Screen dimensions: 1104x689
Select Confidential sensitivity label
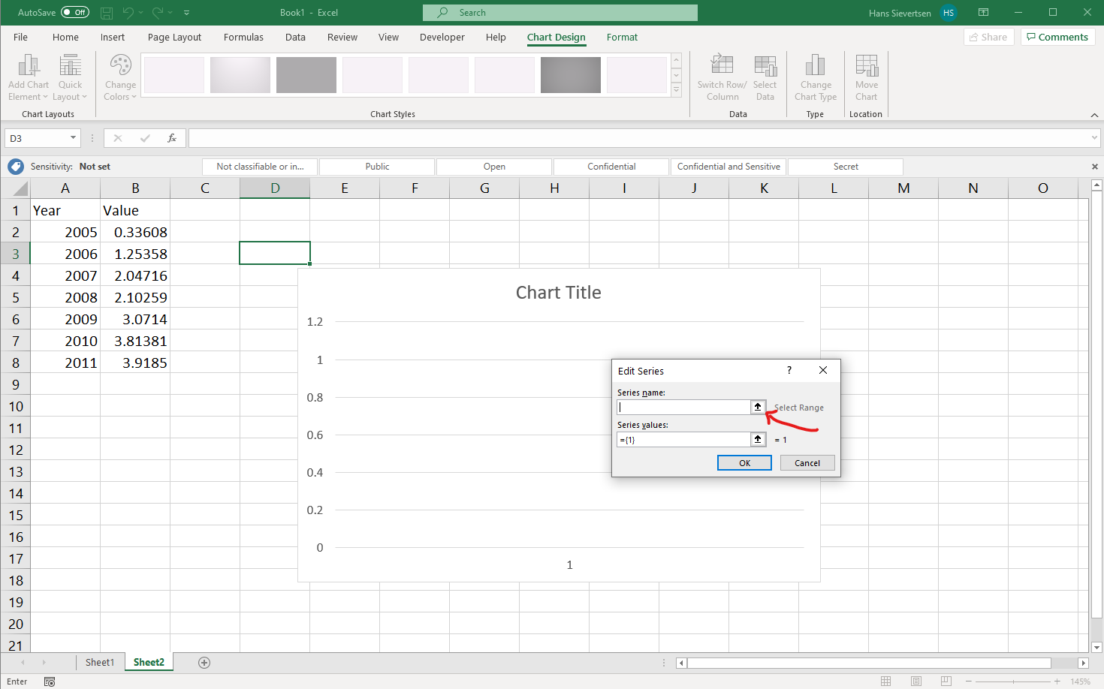click(611, 167)
